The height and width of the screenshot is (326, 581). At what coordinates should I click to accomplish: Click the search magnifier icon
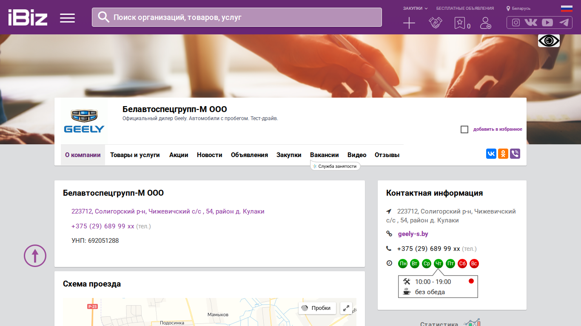(104, 17)
